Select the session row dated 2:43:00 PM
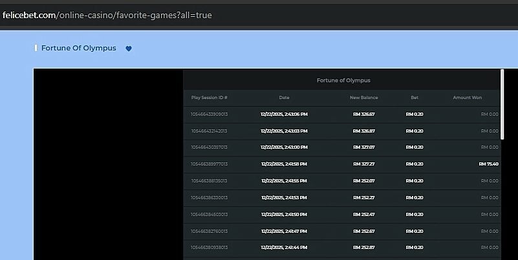Viewport: 518px width, 260px height. coord(284,147)
